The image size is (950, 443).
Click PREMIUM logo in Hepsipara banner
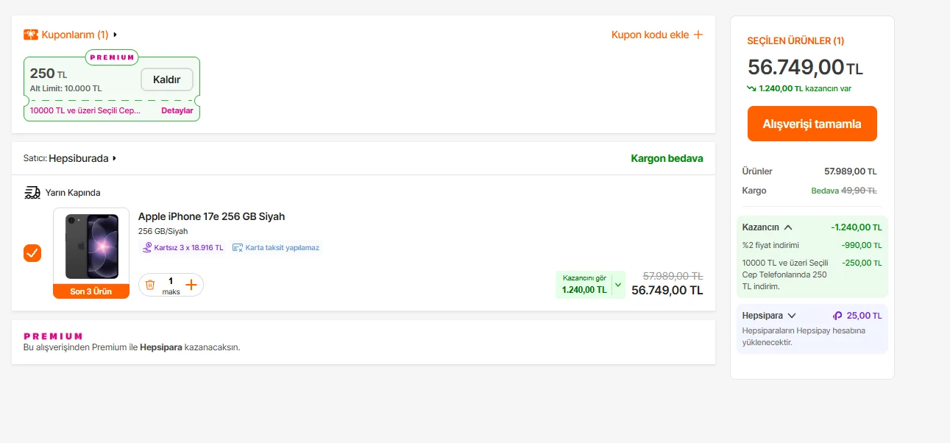tap(53, 336)
